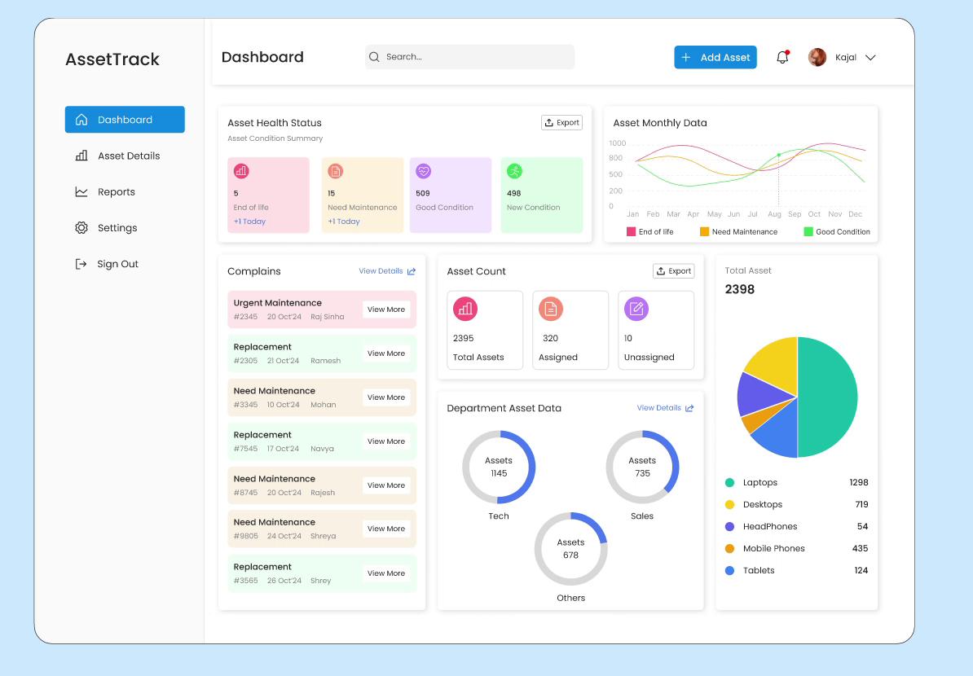Expand the Kajal profile dropdown arrow

pos(870,58)
